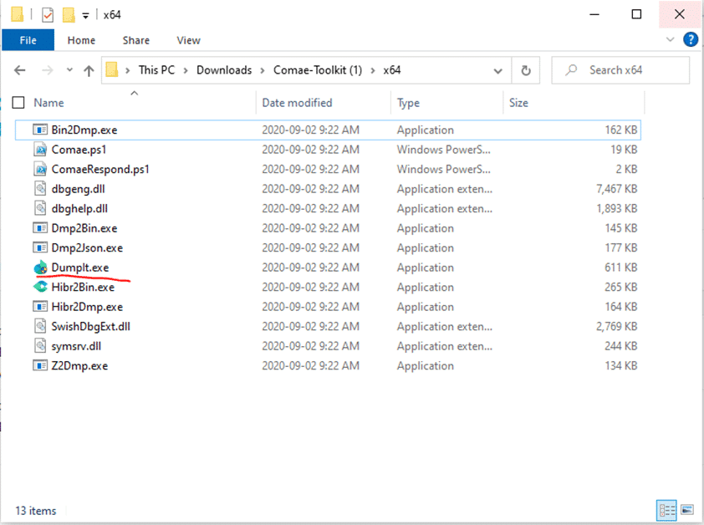Click the DumpIt.exe application icon
This screenshot has height=525, width=704.
pyautogui.click(x=40, y=268)
